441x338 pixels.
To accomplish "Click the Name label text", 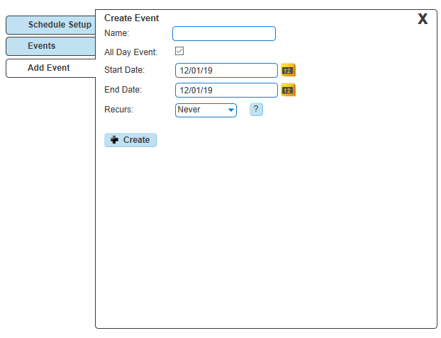I will point(117,33).
